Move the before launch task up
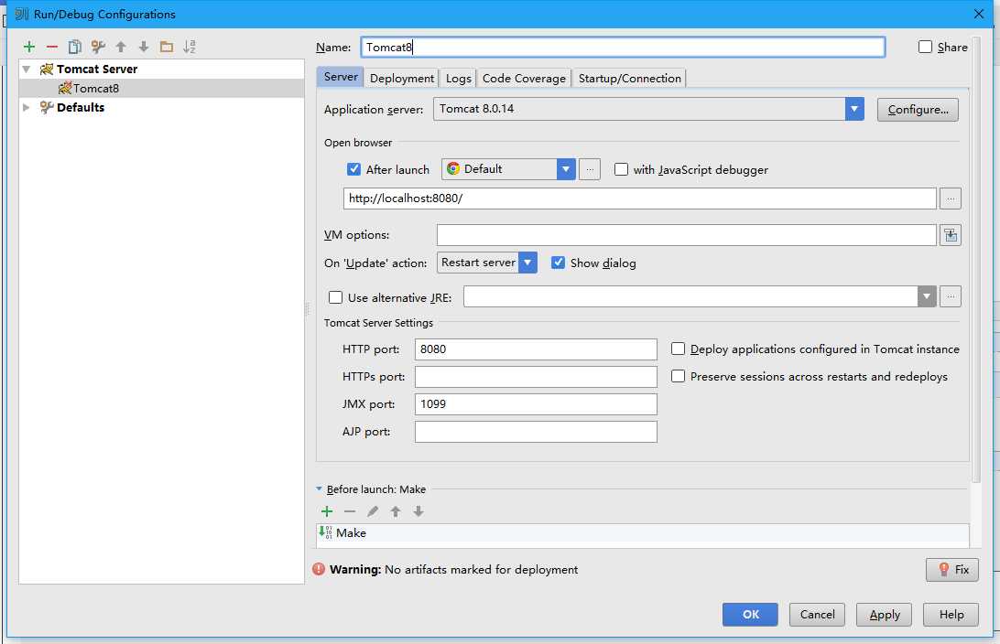The height and width of the screenshot is (644, 1000). tap(396, 510)
